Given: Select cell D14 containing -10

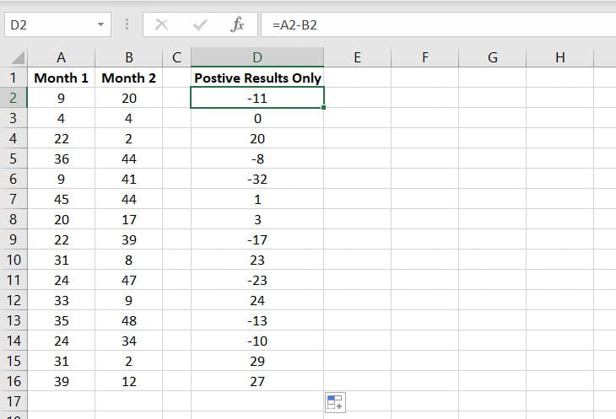Looking at the screenshot, I should coord(257,341).
